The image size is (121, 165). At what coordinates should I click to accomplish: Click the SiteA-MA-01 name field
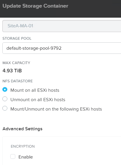(x=62, y=26)
